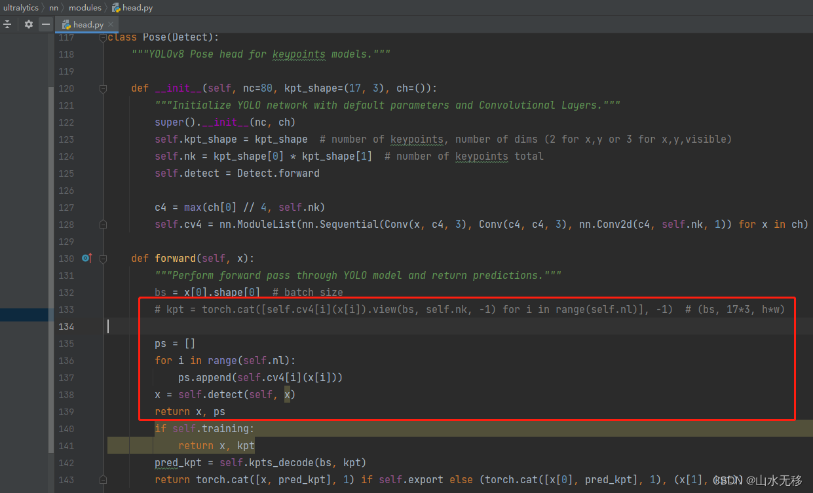The height and width of the screenshot is (493, 813).
Task: Toggle fold marker at line 128
Action: [103, 225]
